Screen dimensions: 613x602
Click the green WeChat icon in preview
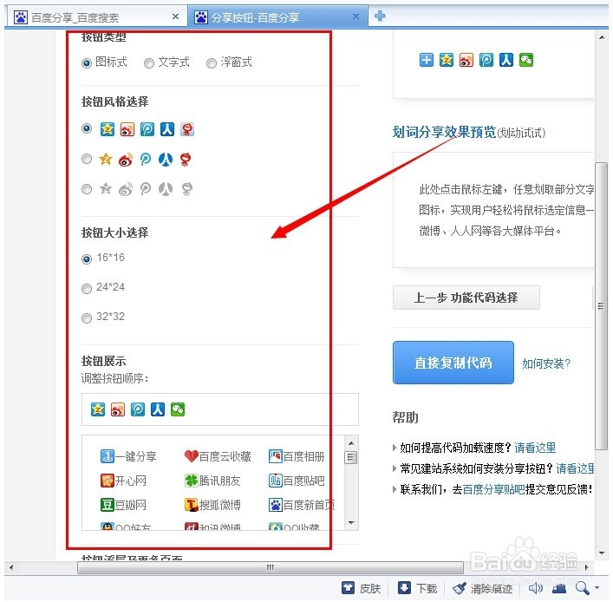tap(525, 60)
